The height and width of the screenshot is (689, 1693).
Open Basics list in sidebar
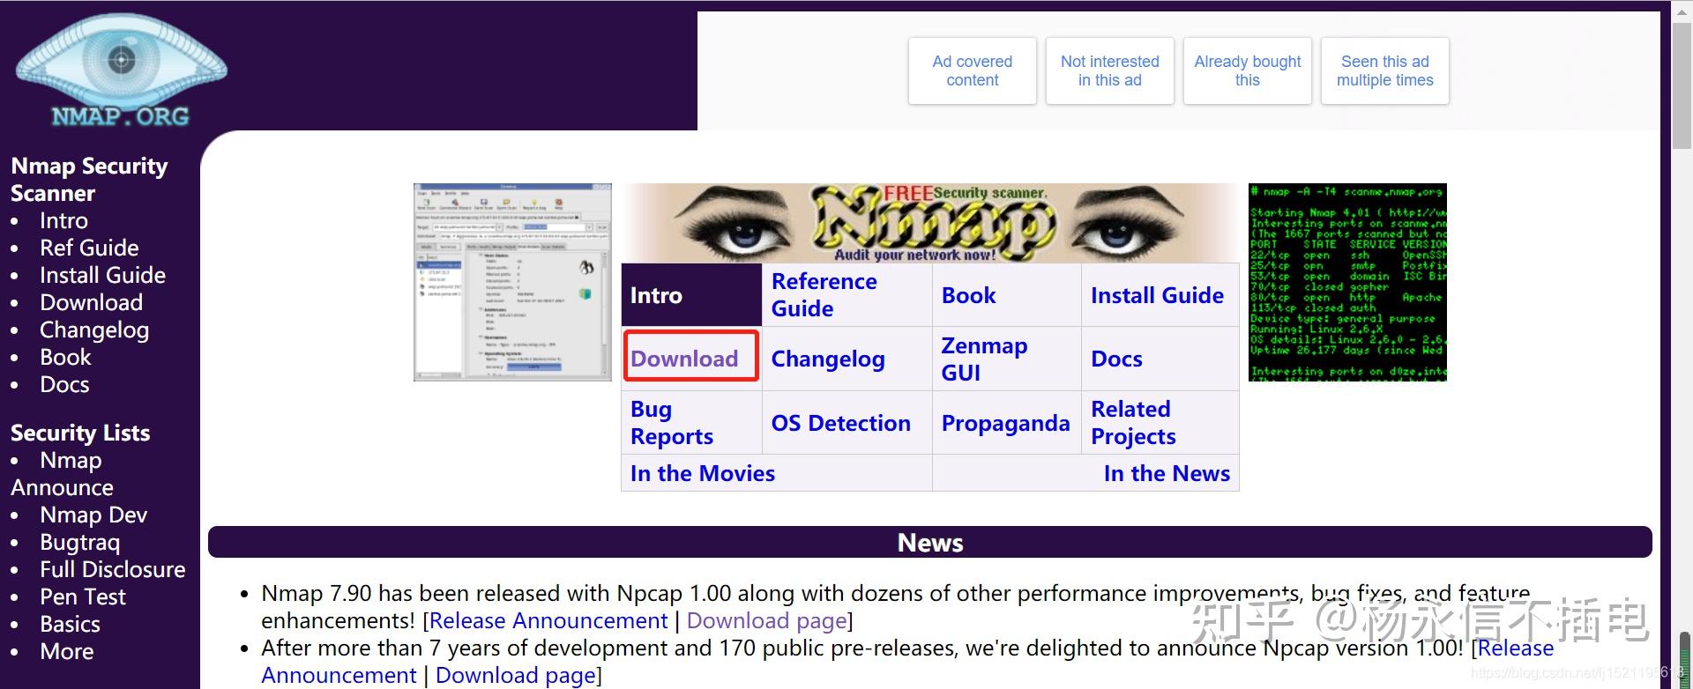pyautogui.click(x=70, y=624)
